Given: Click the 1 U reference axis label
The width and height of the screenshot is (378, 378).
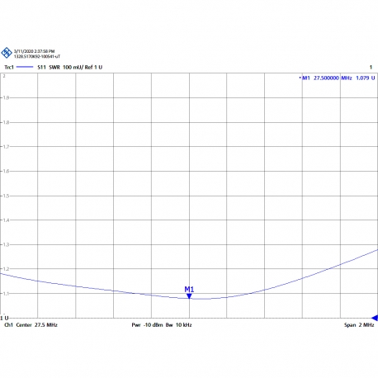Looking at the screenshot, I should (x=4, y=318).
